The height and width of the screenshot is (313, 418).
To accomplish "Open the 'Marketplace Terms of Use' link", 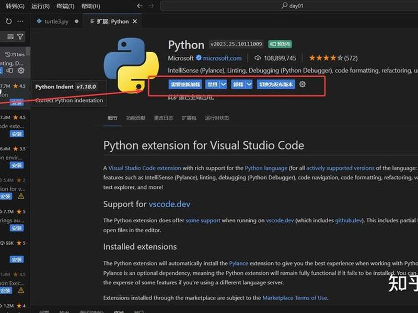I will tap(295, 298).
